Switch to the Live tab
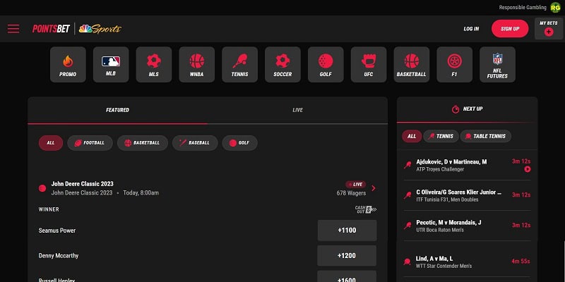This screenshot has width=565, height=282. pyautogui.click(x=297, y=110)
